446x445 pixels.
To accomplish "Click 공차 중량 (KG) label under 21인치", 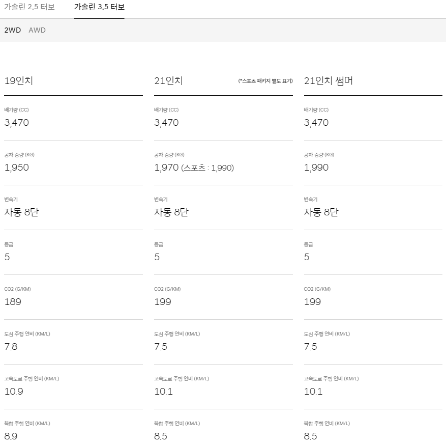I will [x=169, y=155].
